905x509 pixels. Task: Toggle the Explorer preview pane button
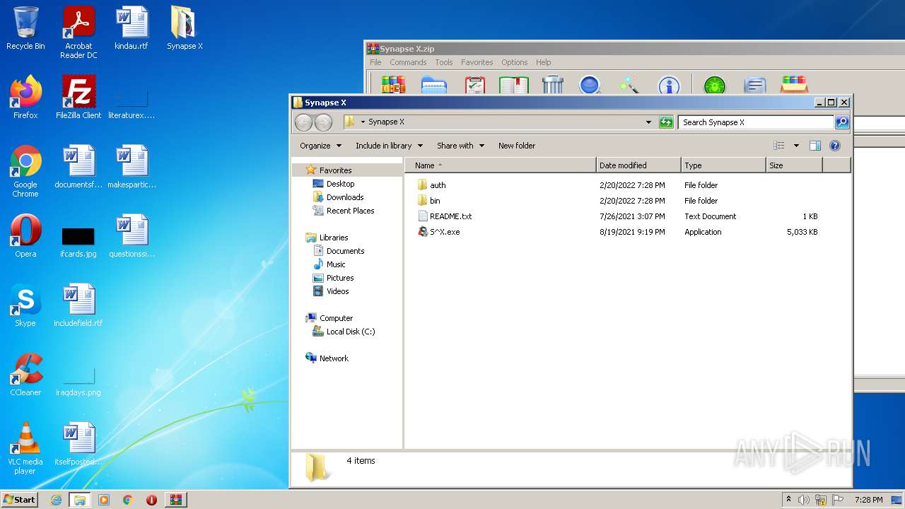click(814, 146)
